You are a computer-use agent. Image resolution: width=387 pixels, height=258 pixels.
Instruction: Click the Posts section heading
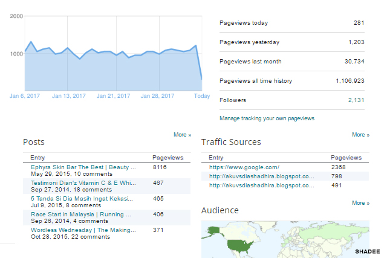pos(34,142)
